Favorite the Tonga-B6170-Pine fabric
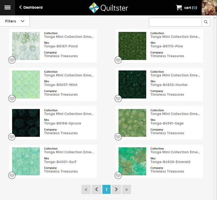Image resolution: width=217 pixels, height=200 pixels. click(118, 60)
